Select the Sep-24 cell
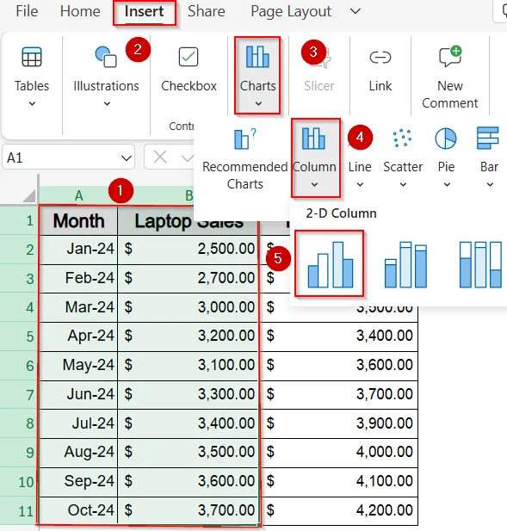Image resolution: width=507 pixels, height=531 pixels. coord(78,482)
